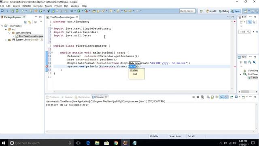Click the Terminate icon in Console
Screen dimensions: 259x146
pyautogui.click(x=193, y=97)
